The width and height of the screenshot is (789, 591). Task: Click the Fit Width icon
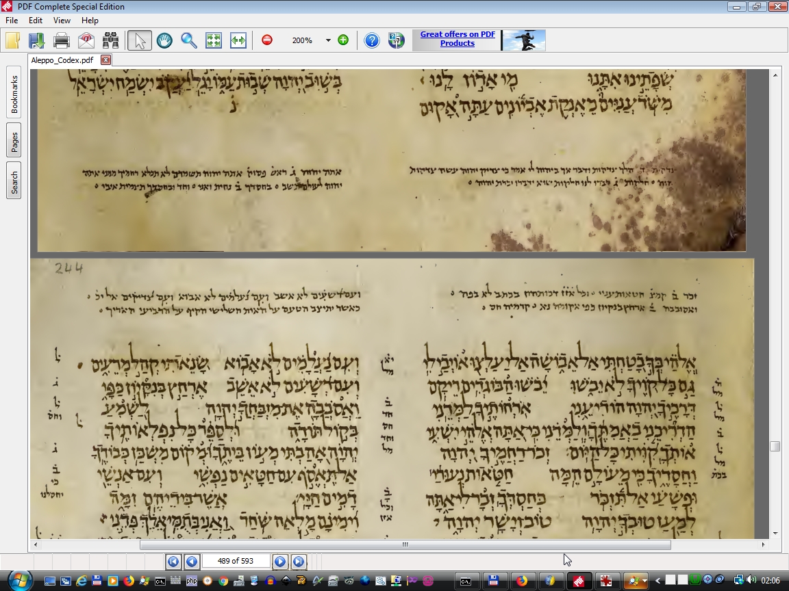238,40
